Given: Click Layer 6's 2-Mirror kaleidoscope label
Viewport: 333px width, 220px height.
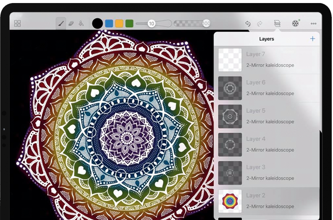Looking at the screenshot, I should [x=270, y=93].
